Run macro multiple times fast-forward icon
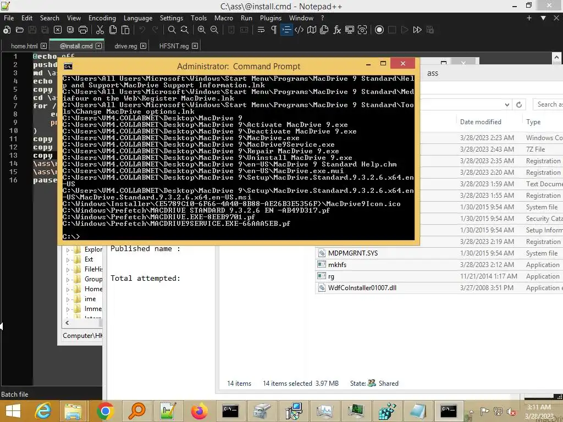The height and width of the screenshot is (422, 563). (x=417, y=30)
